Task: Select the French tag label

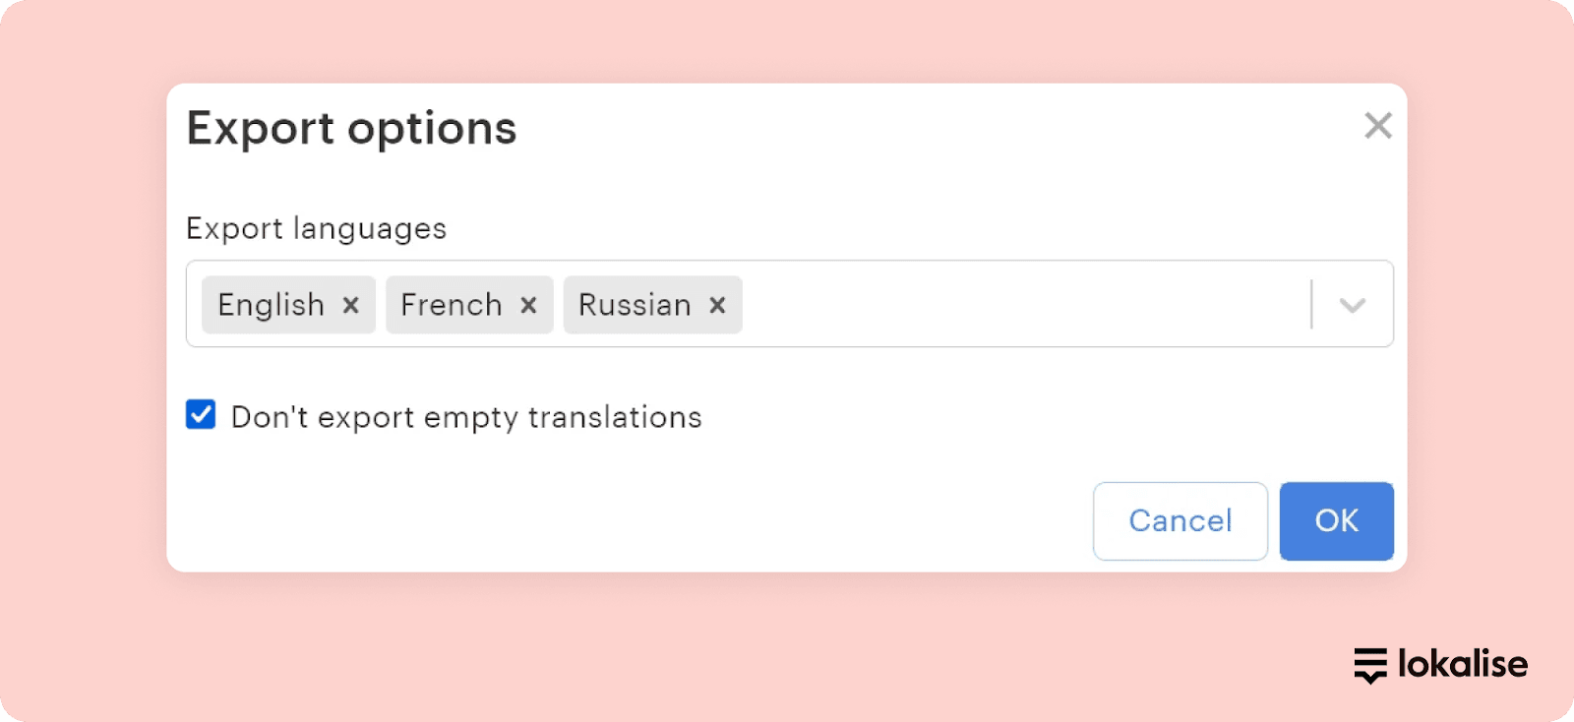Action: [452, 305]
